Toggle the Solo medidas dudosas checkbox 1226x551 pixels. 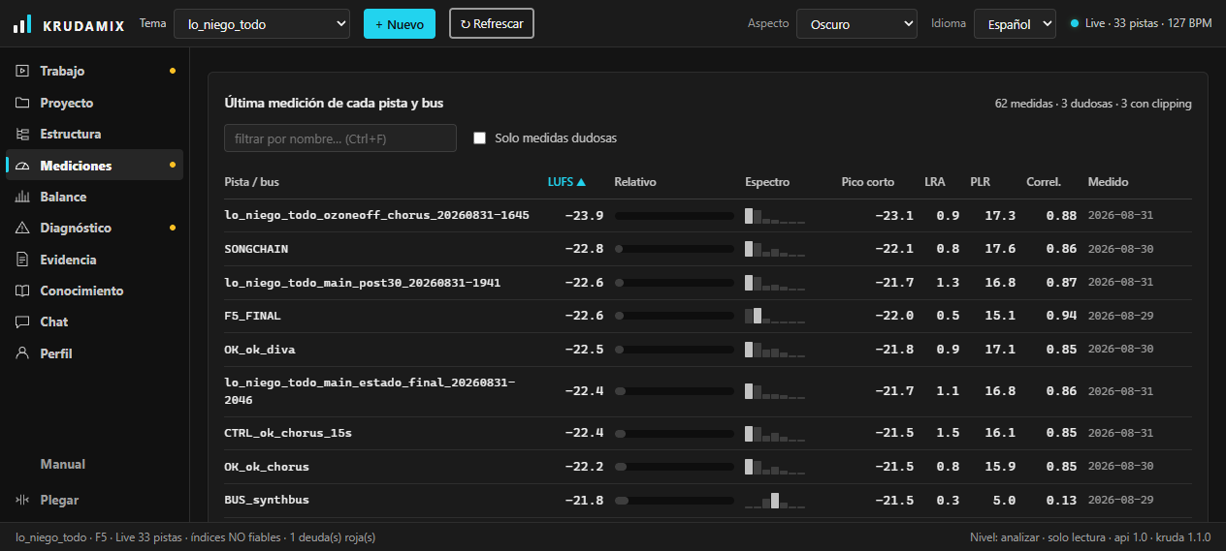479,138
